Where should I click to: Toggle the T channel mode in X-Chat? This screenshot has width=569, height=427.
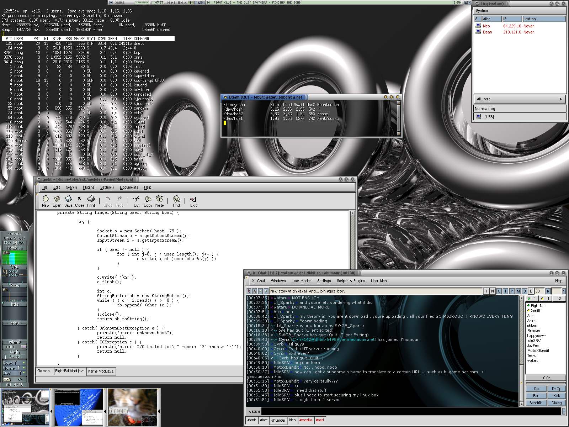[486, 291]
